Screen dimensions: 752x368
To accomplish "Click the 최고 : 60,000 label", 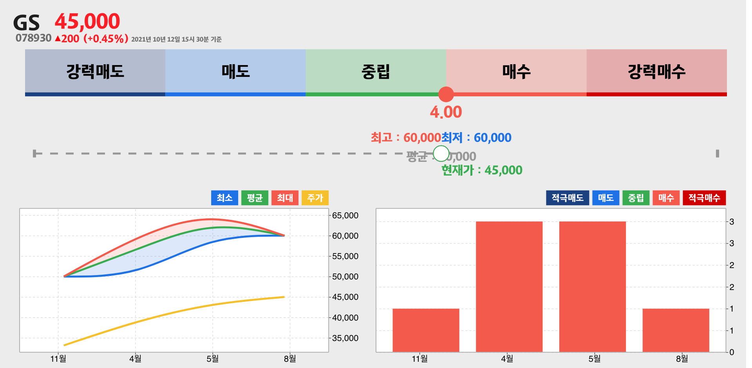I will click(x=406, y=138).
